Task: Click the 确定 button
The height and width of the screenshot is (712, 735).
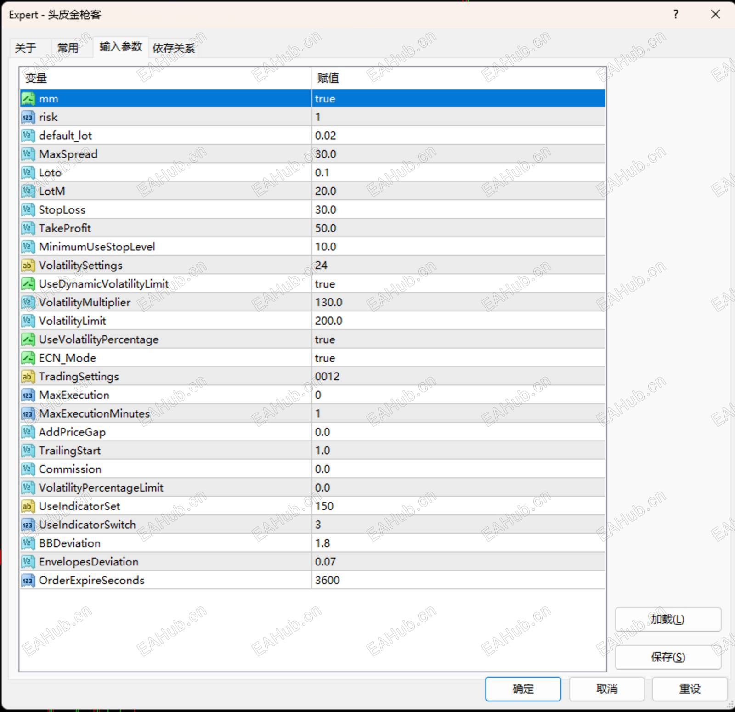Action: coord(523,689)
